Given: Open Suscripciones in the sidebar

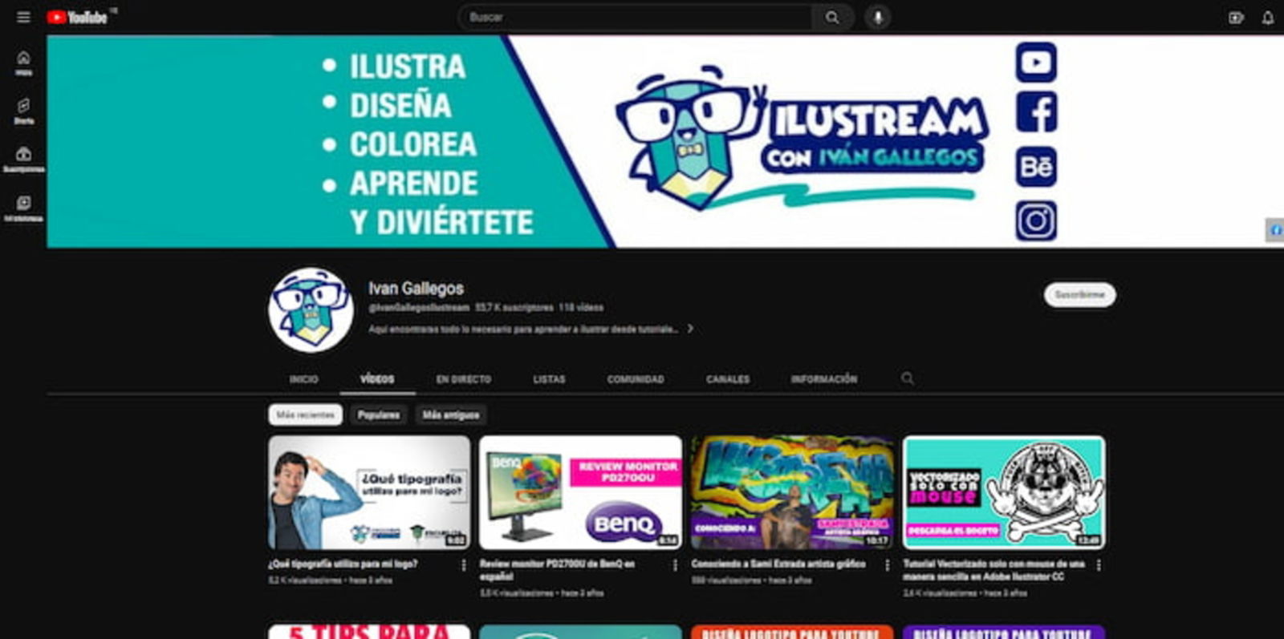Looking at the screenshot, I should pyautogui.click(x=23, y=160).
